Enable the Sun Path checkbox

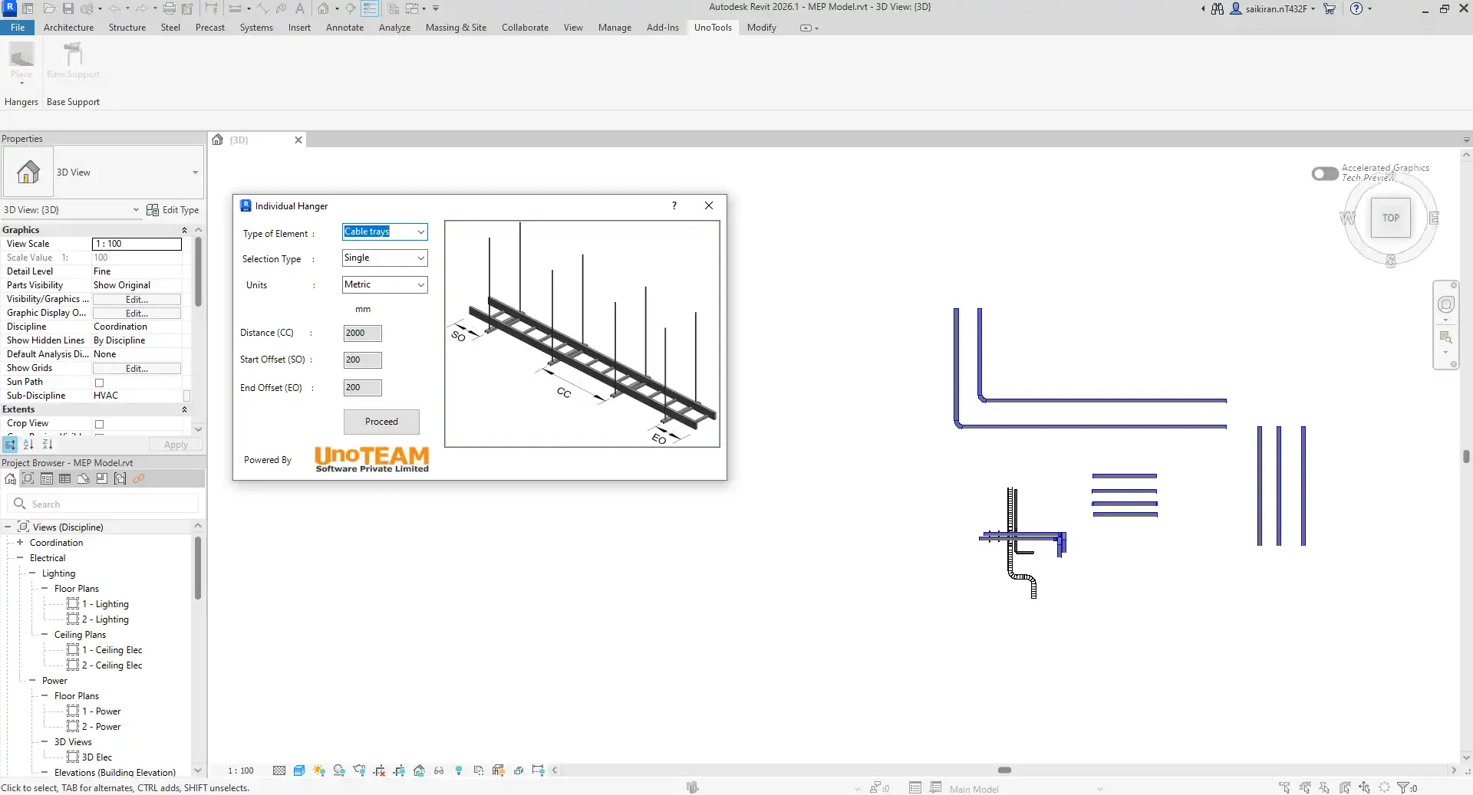99,383
